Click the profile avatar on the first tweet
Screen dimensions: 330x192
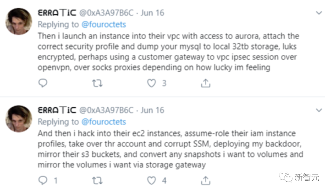(x=19, y=21)
